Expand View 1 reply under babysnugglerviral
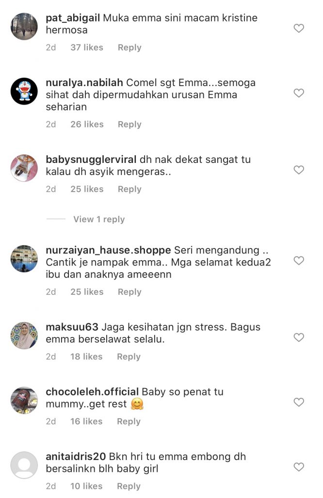Screen dimensions: 323x498 tap(99, 219)
